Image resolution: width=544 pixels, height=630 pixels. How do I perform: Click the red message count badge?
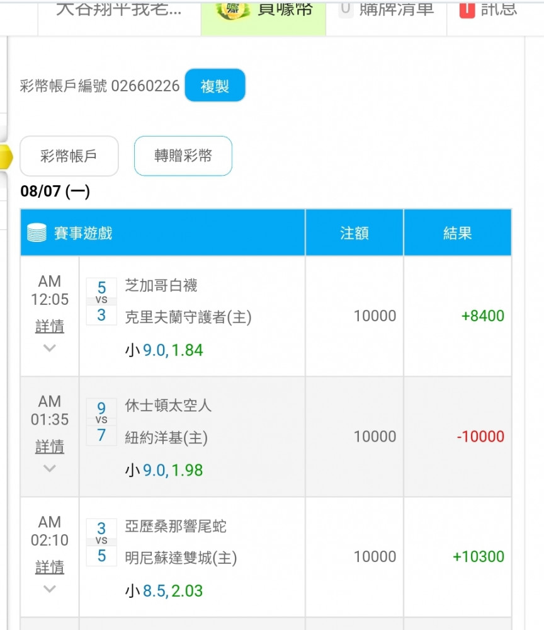click(467, 10)
